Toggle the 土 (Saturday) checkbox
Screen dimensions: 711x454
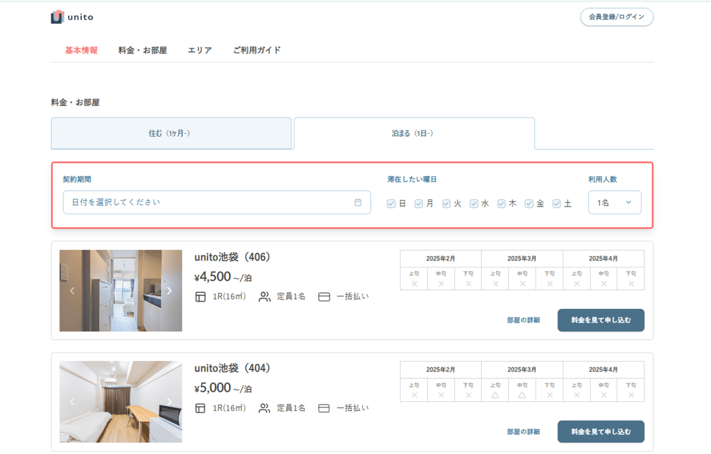[x=557, y=203]
